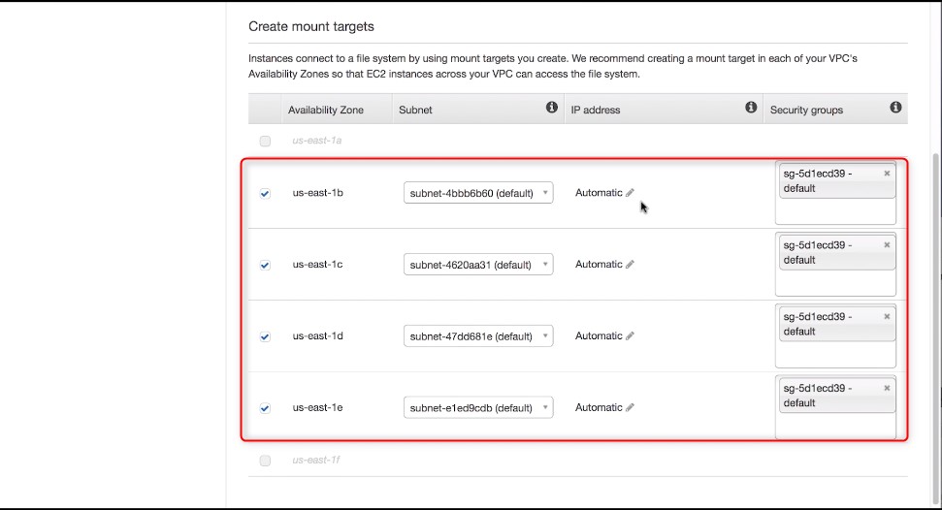Expand subnet-e1ed9cdb dropdown
This screenshot has height=510, width=942.
[x=478, y=407]
